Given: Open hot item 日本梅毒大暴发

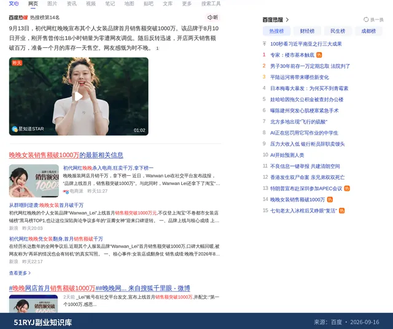Looking at the screenshot, I should pos(309,88).
